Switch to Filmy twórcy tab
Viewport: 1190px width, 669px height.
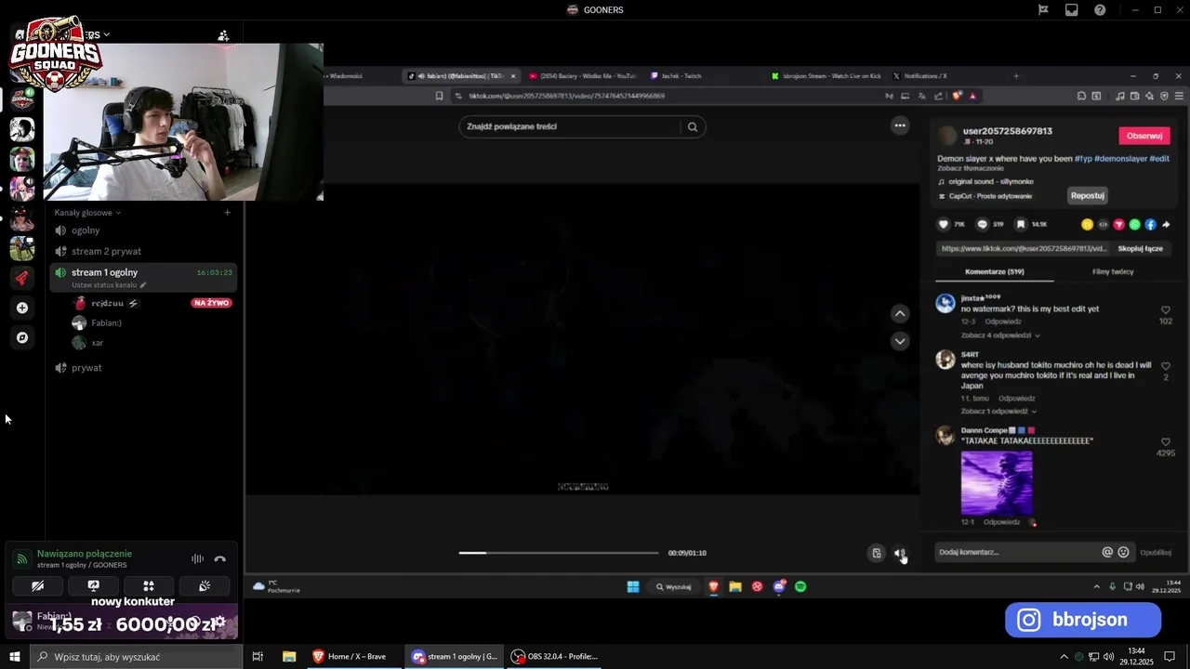1113,271
